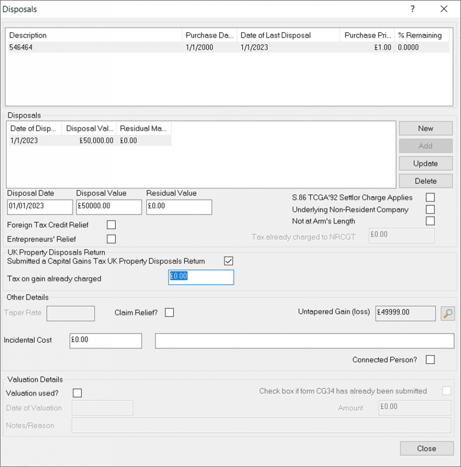
Task: Click into the Disposal Date field
Action: (40, 207)
